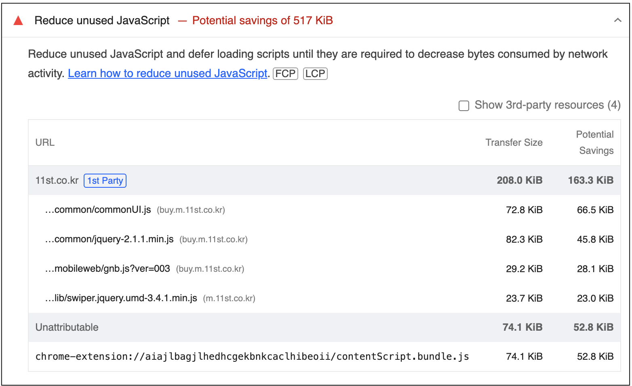Select the 11st.co.kr group row
This screenshot has height=386, width=632.
click(324, 180)
